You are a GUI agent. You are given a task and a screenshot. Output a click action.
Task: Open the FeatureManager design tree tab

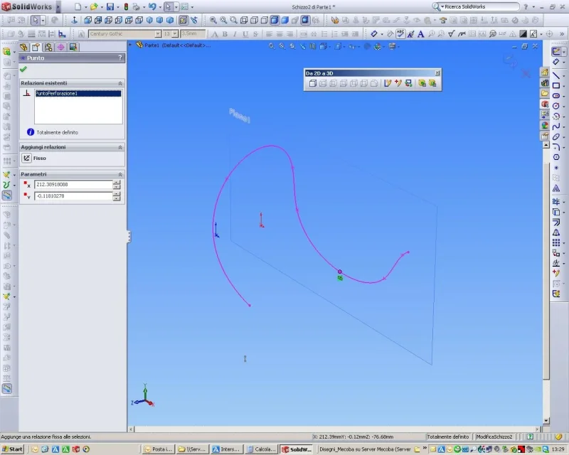[23, 47]
